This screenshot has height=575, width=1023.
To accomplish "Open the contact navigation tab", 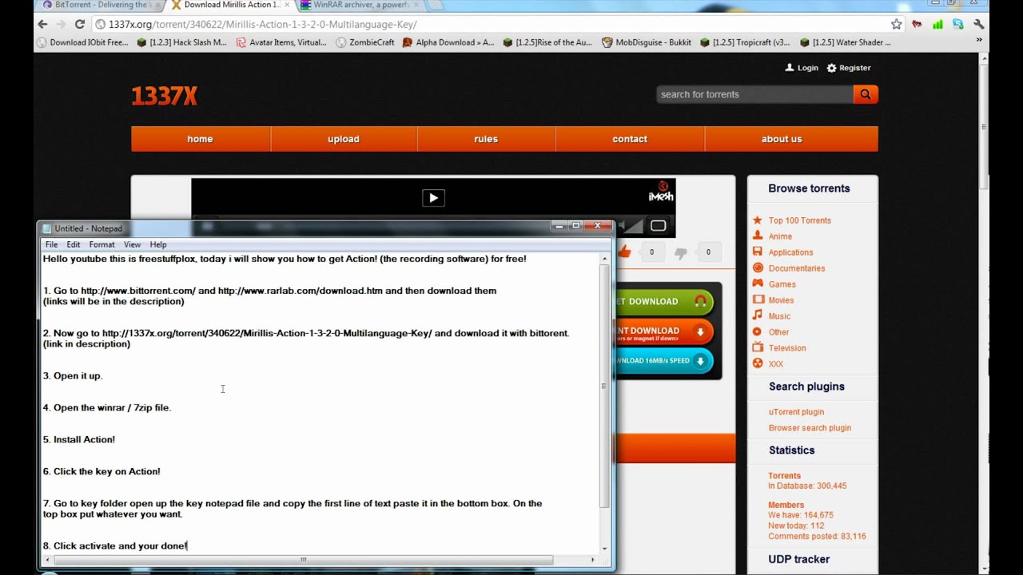I will 630,139.
